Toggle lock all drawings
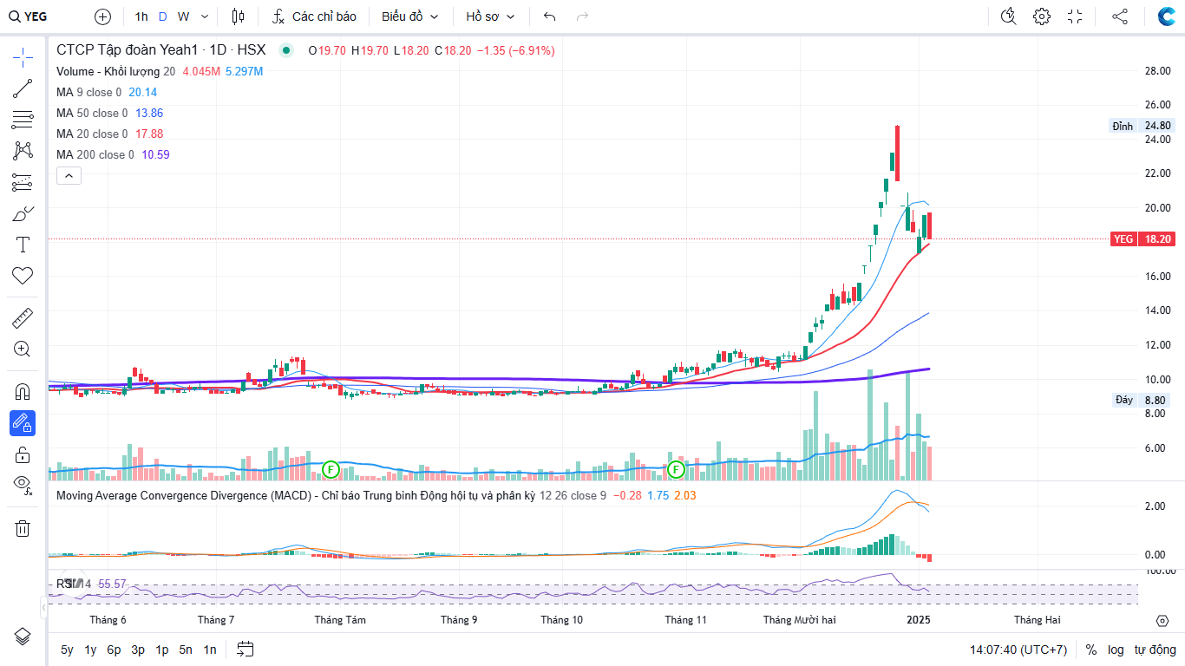1185x666 pixels. coord(23,454)
